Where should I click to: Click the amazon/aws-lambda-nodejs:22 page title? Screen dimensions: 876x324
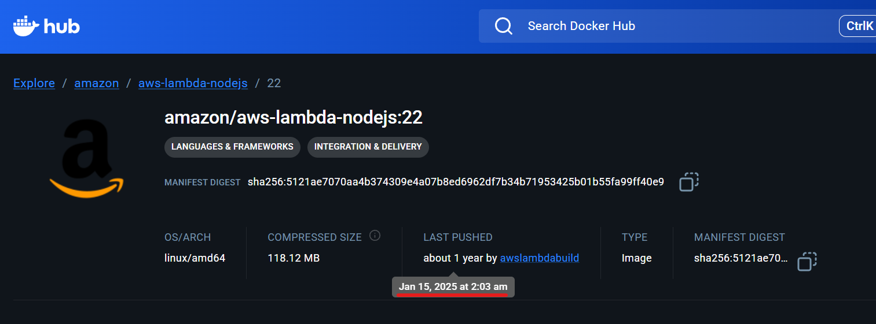pos(293,118)
